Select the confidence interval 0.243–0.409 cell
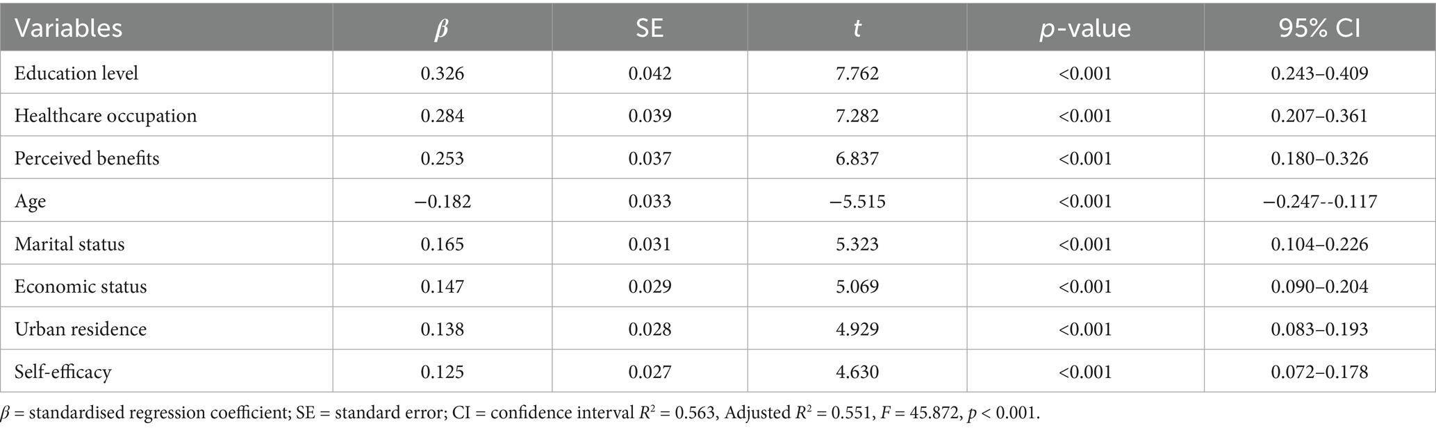This screenshot has height=428, width=1436. [1319, 73]
